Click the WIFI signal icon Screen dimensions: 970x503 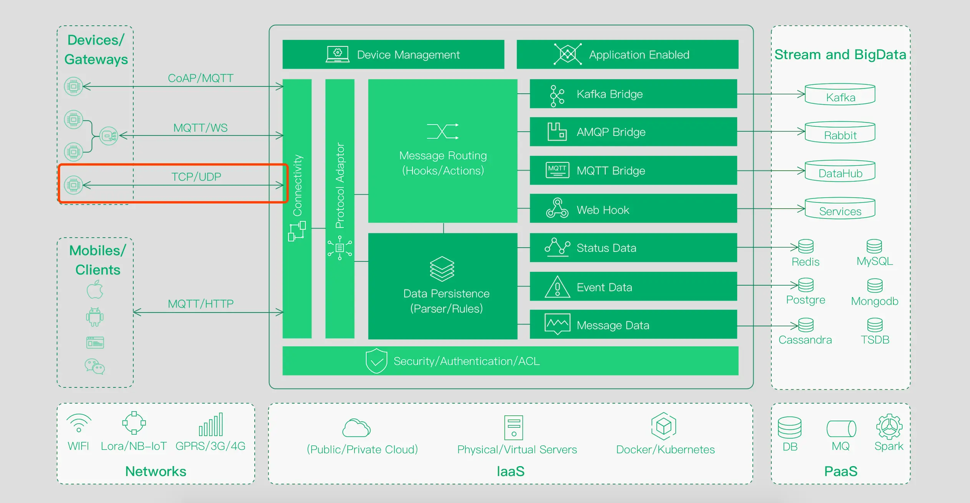79,423
